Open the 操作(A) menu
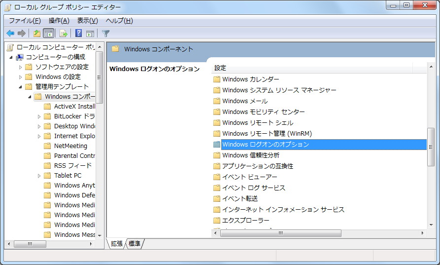440x265 pixels. pyautogui.click(x=59, y=21)
